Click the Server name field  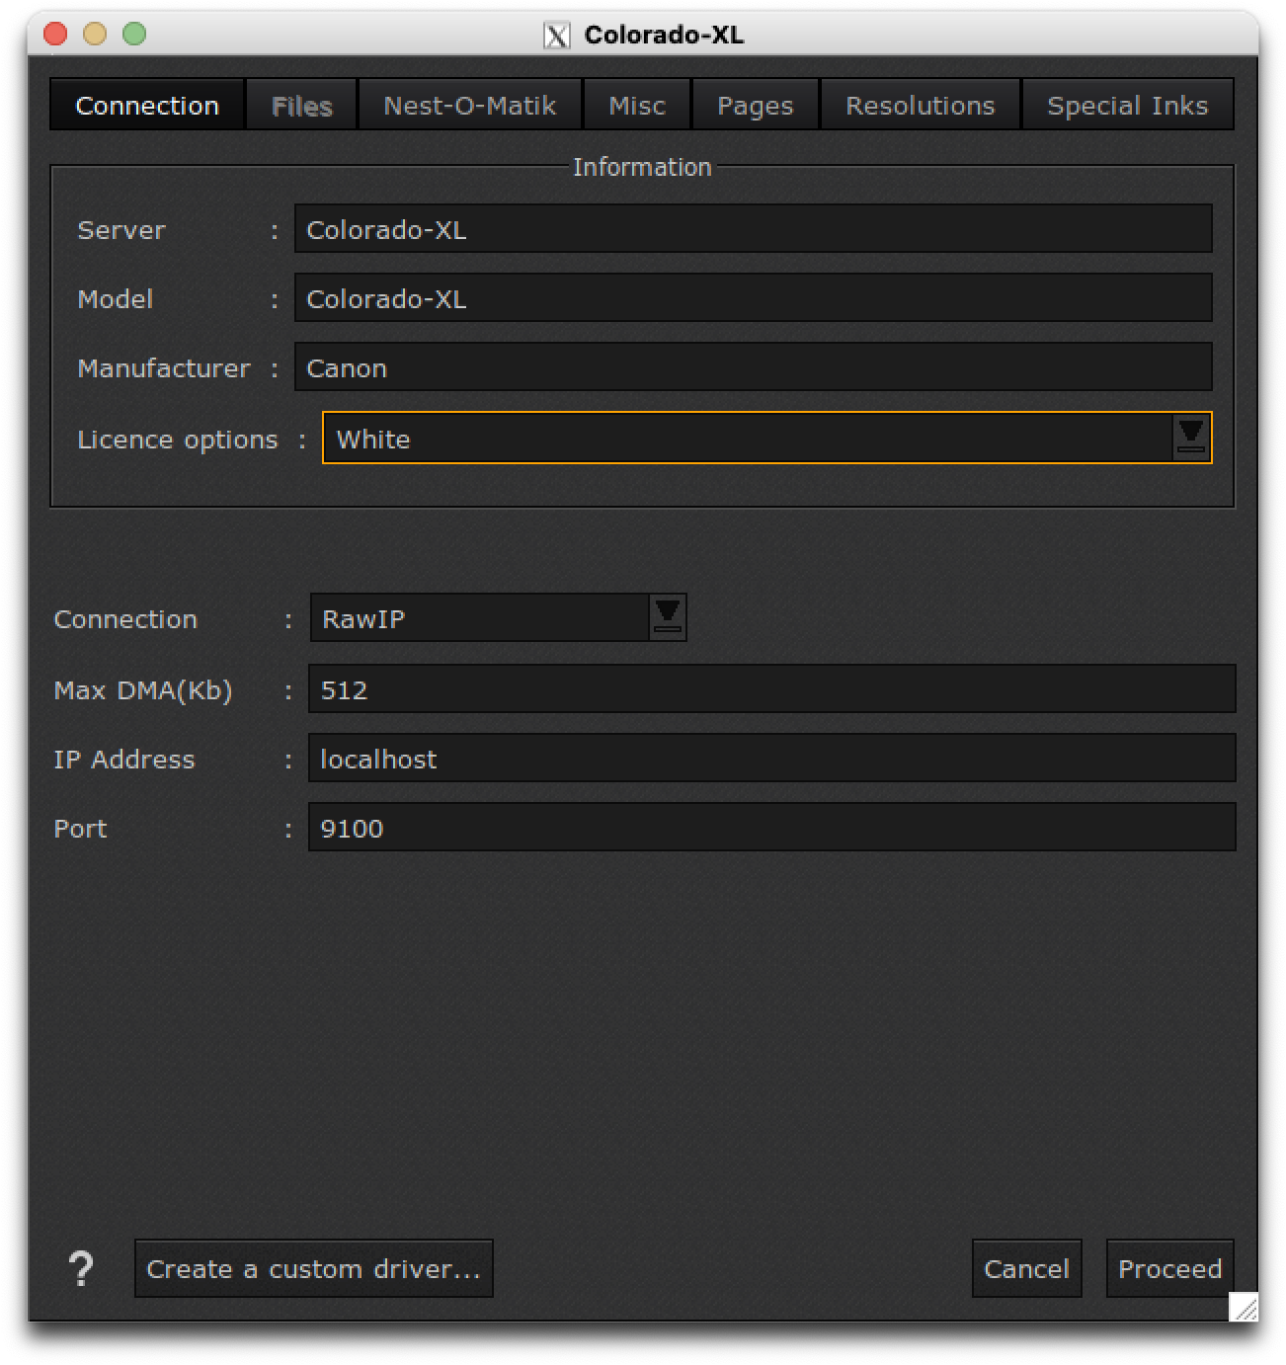753,229
